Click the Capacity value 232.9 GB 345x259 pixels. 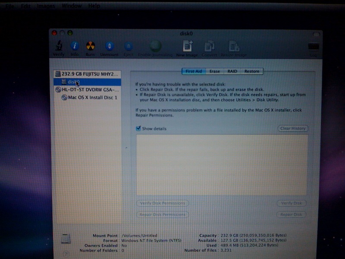(254, 235)
